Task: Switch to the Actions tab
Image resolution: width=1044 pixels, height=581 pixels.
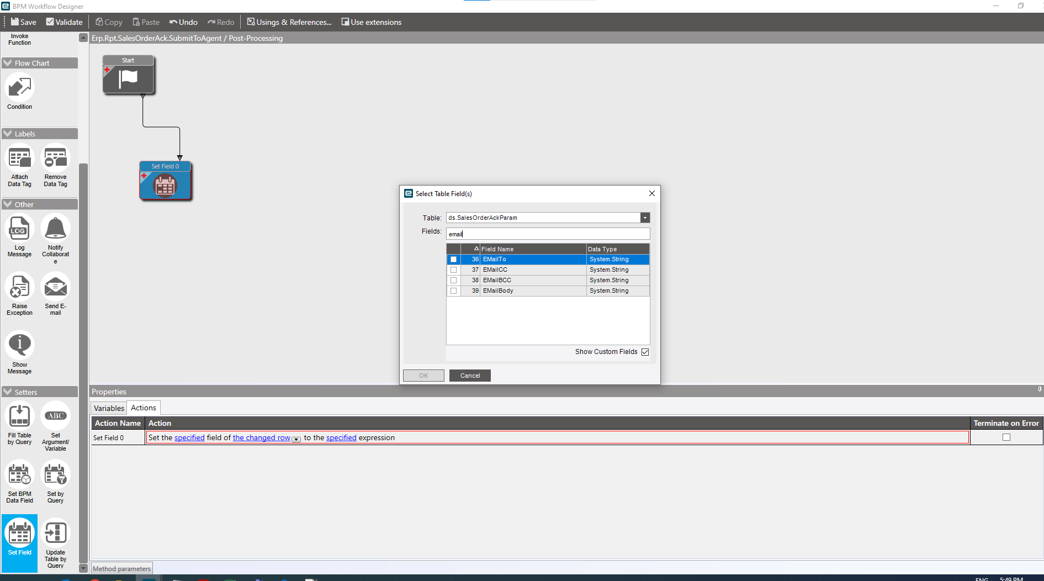Action: point(144,408)
